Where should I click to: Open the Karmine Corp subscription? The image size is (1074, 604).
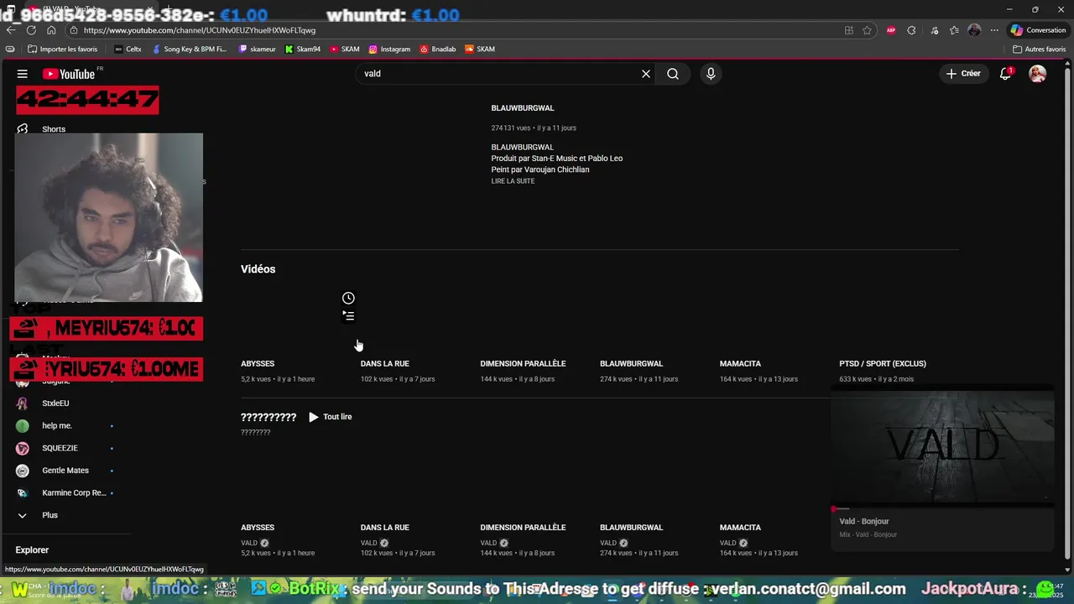tap(74, 493)
